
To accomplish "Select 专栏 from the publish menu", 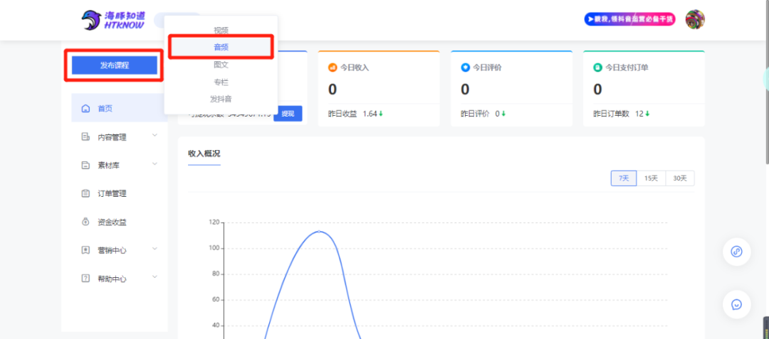I will tap(221, 82).
